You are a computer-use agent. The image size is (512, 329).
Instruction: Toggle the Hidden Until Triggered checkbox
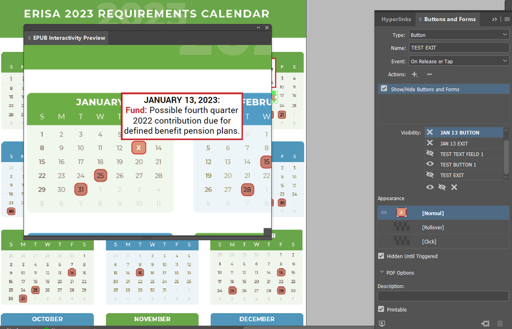pos(381,256)
